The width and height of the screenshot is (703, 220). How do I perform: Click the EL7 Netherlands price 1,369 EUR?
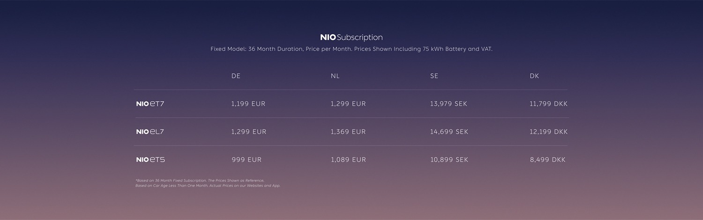tap(348, 132)
